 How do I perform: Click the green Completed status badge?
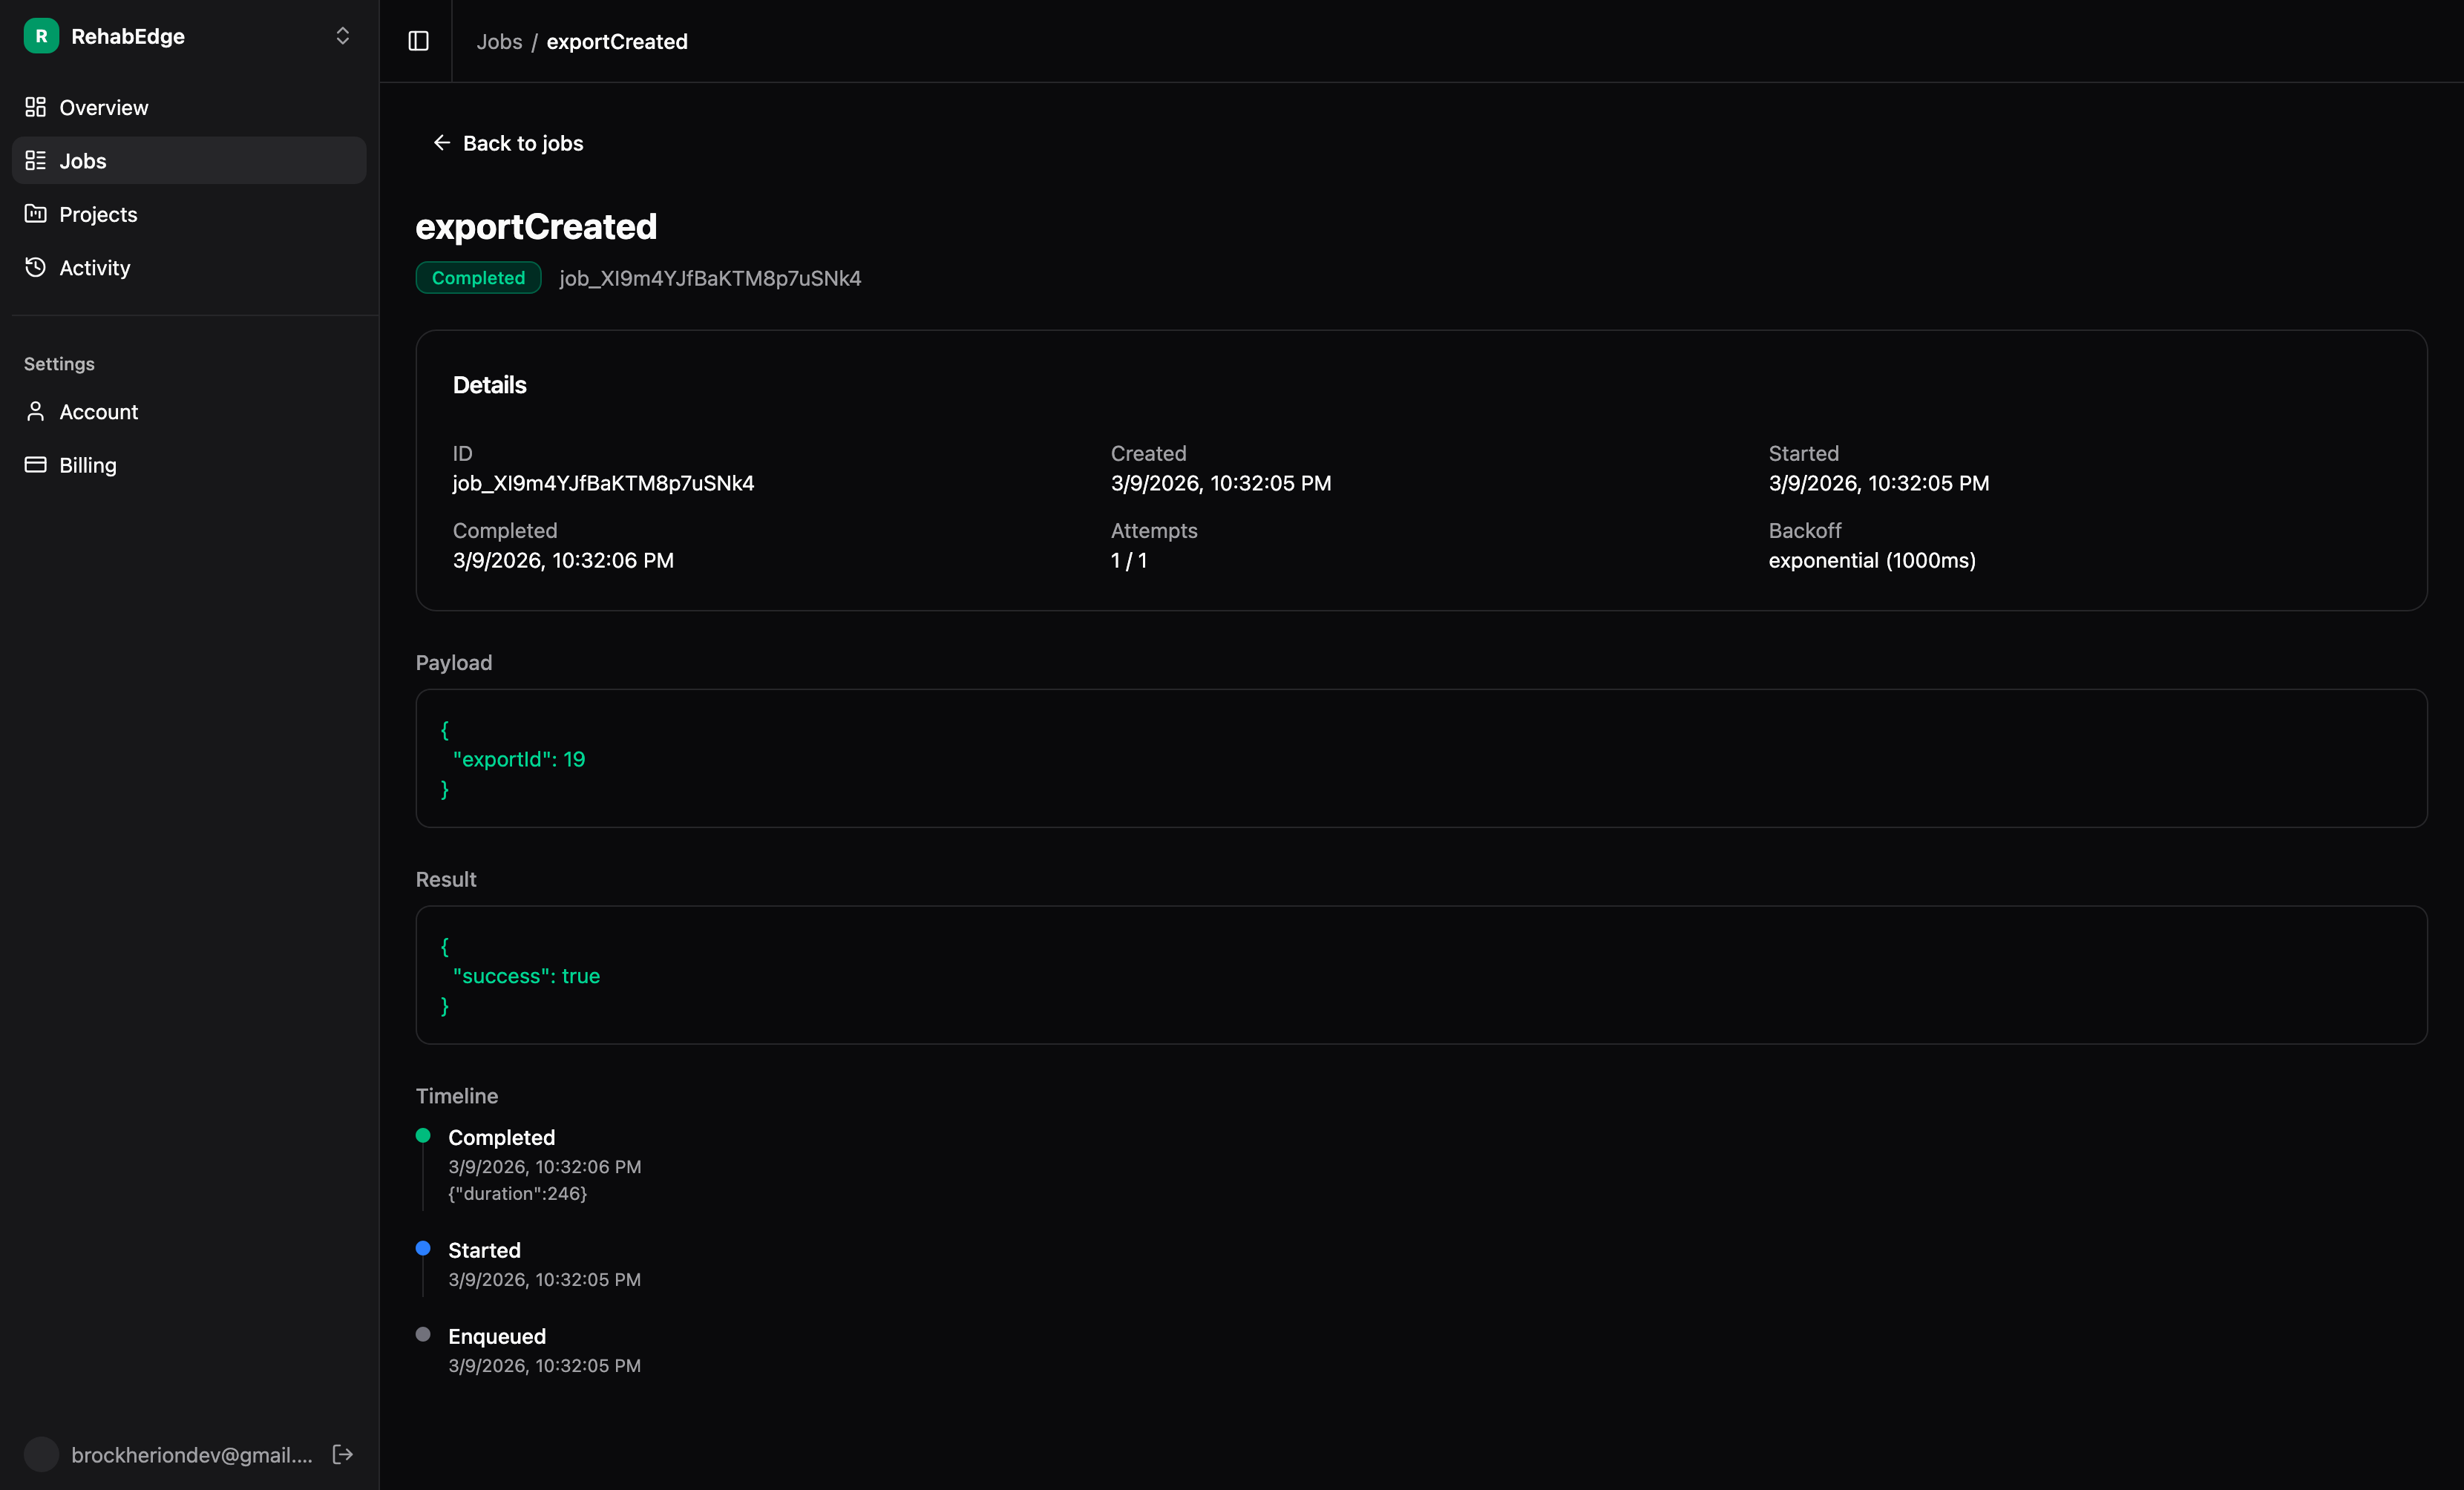[478, 278]
